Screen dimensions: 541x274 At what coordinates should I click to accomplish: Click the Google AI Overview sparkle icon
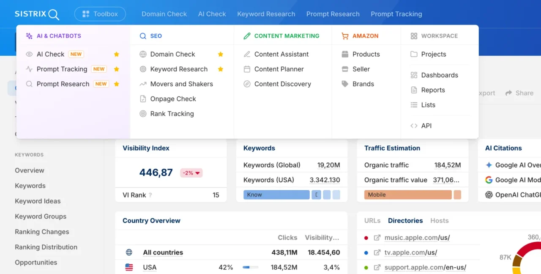pos(489,165)
